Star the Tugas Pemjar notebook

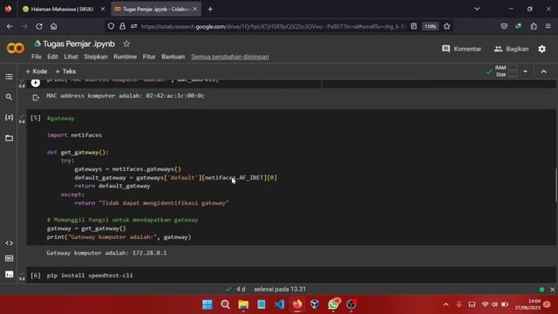point(126,44)
